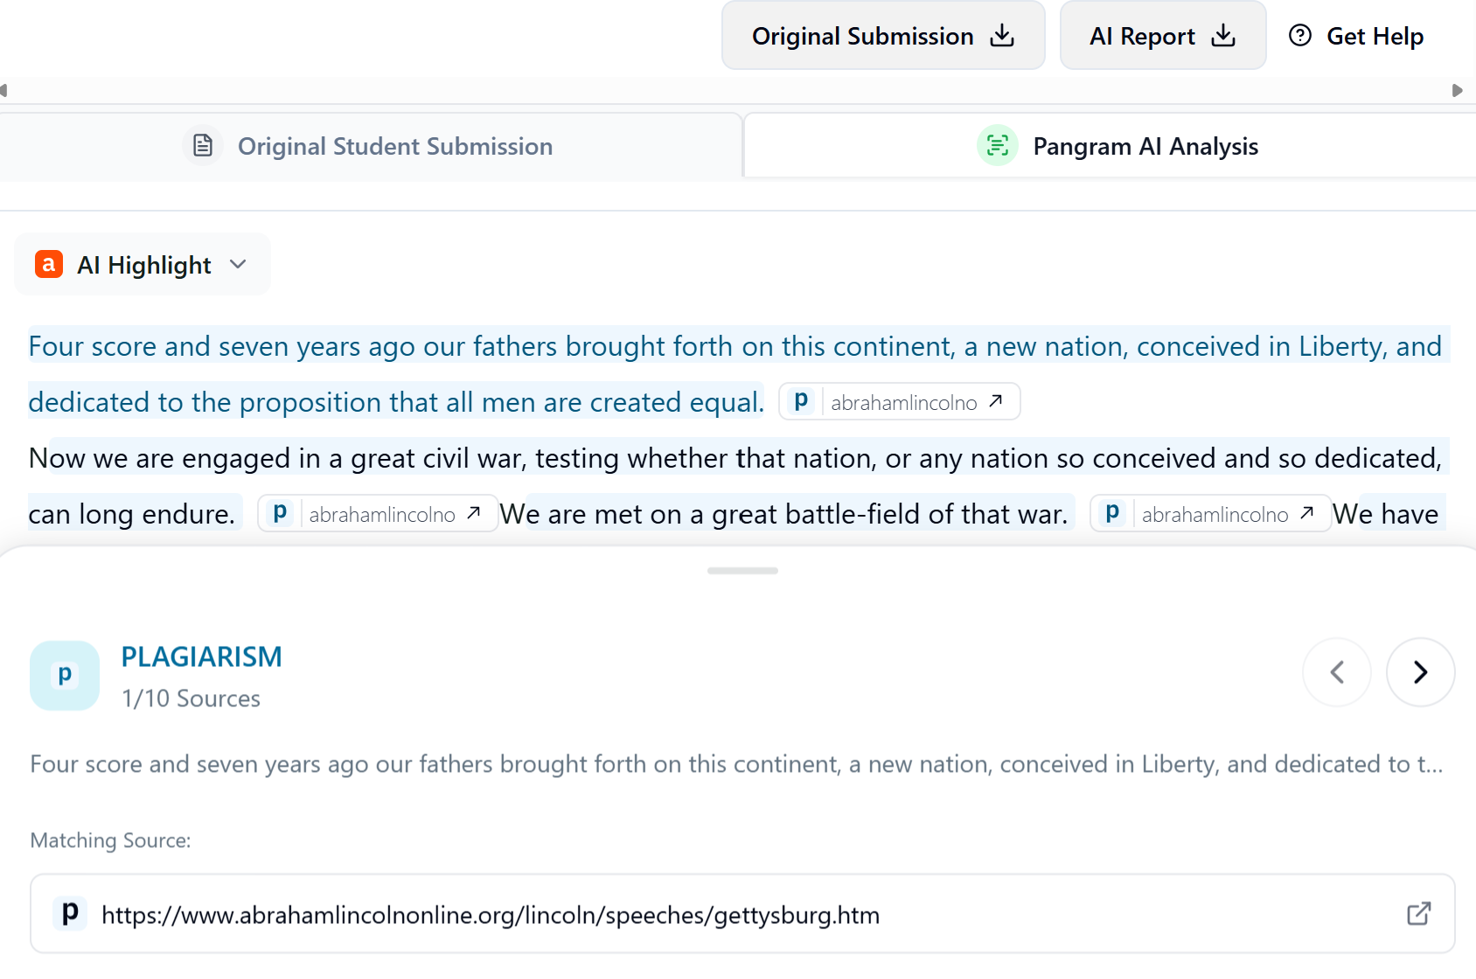
Task: Click arrow icon on chip after 'of that war.'
Action: pyautogui.click(x=1307, y=513)
